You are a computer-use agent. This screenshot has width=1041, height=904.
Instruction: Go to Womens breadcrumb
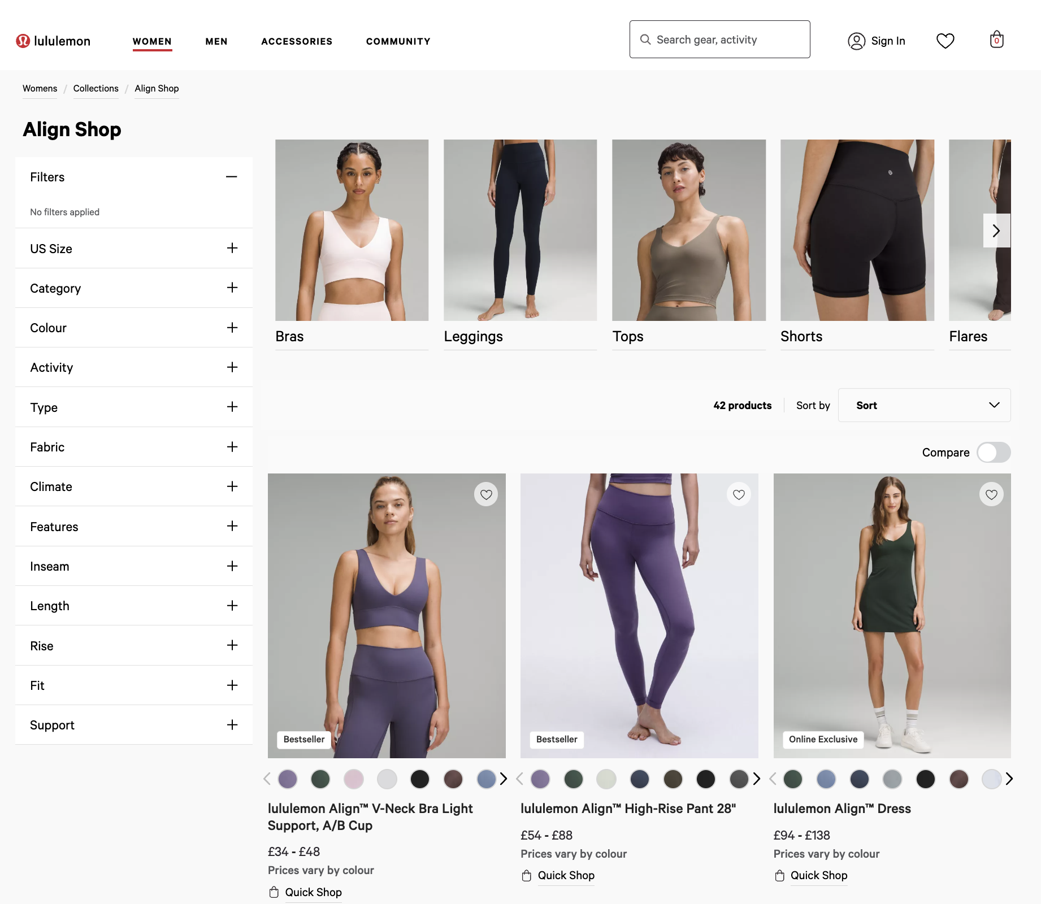coord(40,89)
